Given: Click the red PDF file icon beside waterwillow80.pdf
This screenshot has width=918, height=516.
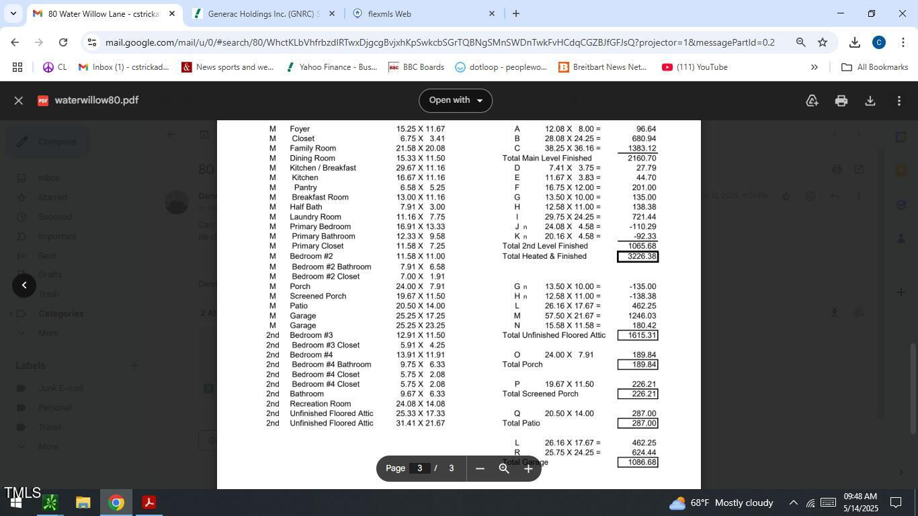Looking at the screenshot, I should (43, 101).
